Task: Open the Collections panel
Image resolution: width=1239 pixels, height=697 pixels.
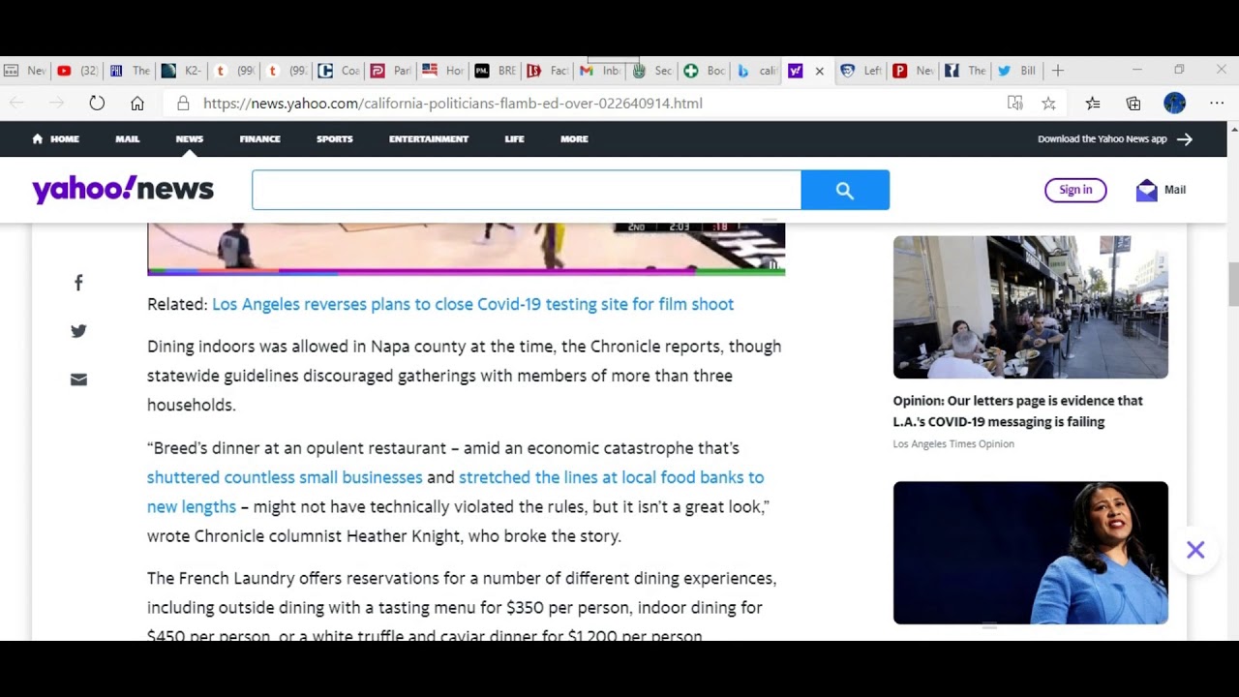Action: (1133, 103)
